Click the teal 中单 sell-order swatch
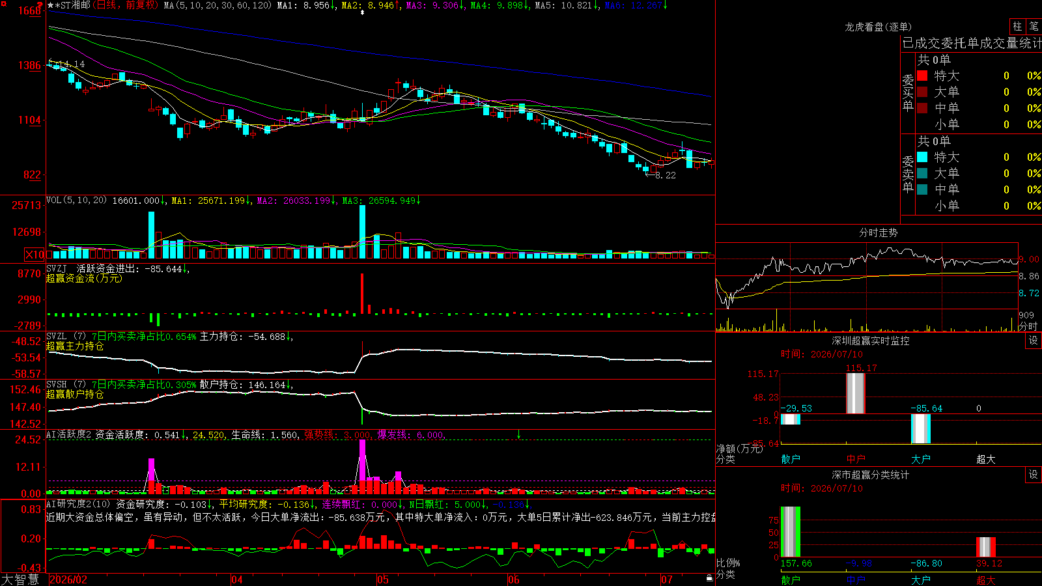Image resolution: width=1042 pixels, height=586 pixels. (x=922, y=189)
